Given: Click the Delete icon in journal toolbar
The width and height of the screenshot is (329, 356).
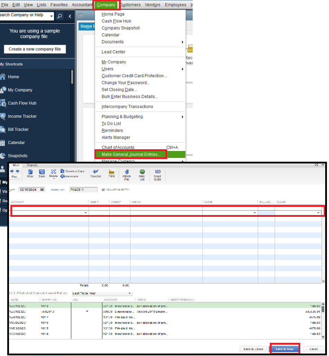Looking at the screenshot, I should click(x=54, y=172).
